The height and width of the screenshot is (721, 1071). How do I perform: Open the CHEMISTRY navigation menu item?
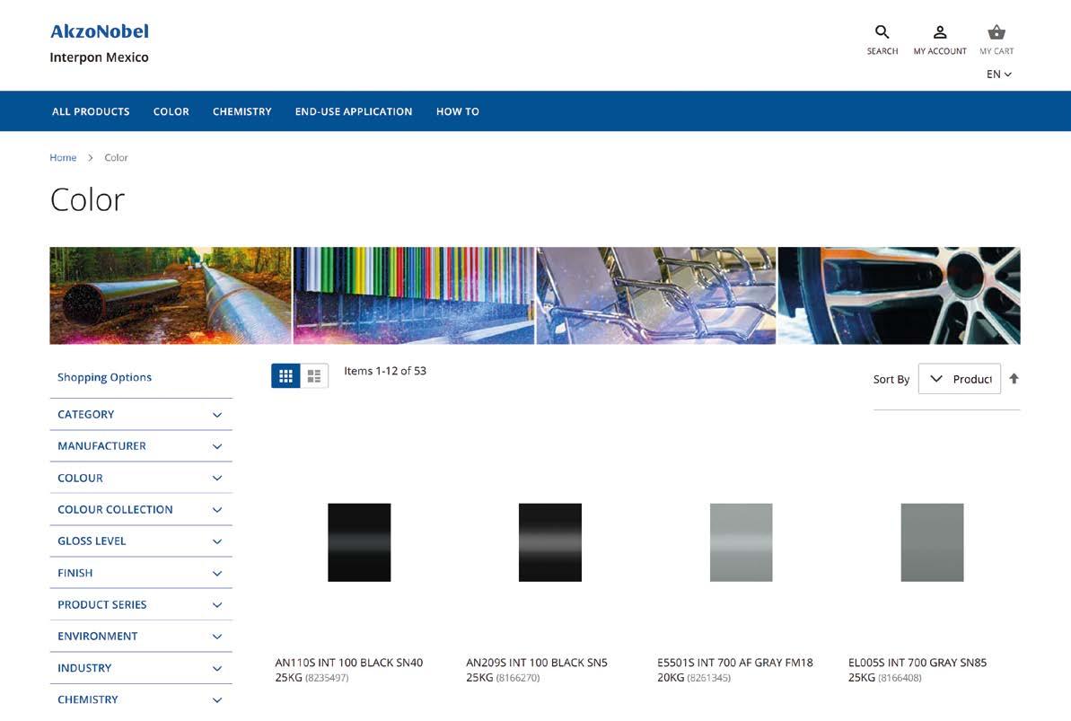[x=241, y=111]
